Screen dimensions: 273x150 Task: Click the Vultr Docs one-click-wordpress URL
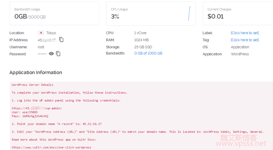51,148
